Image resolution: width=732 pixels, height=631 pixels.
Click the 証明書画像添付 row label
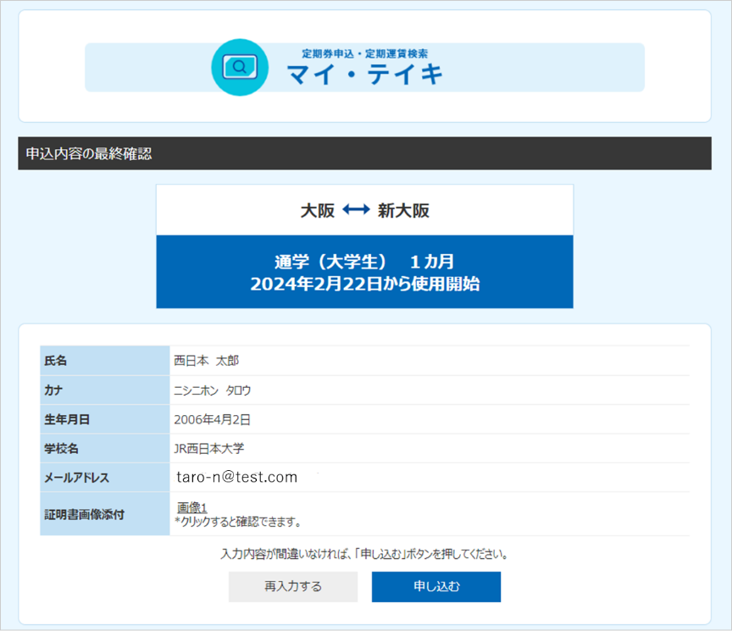(84, 514)
